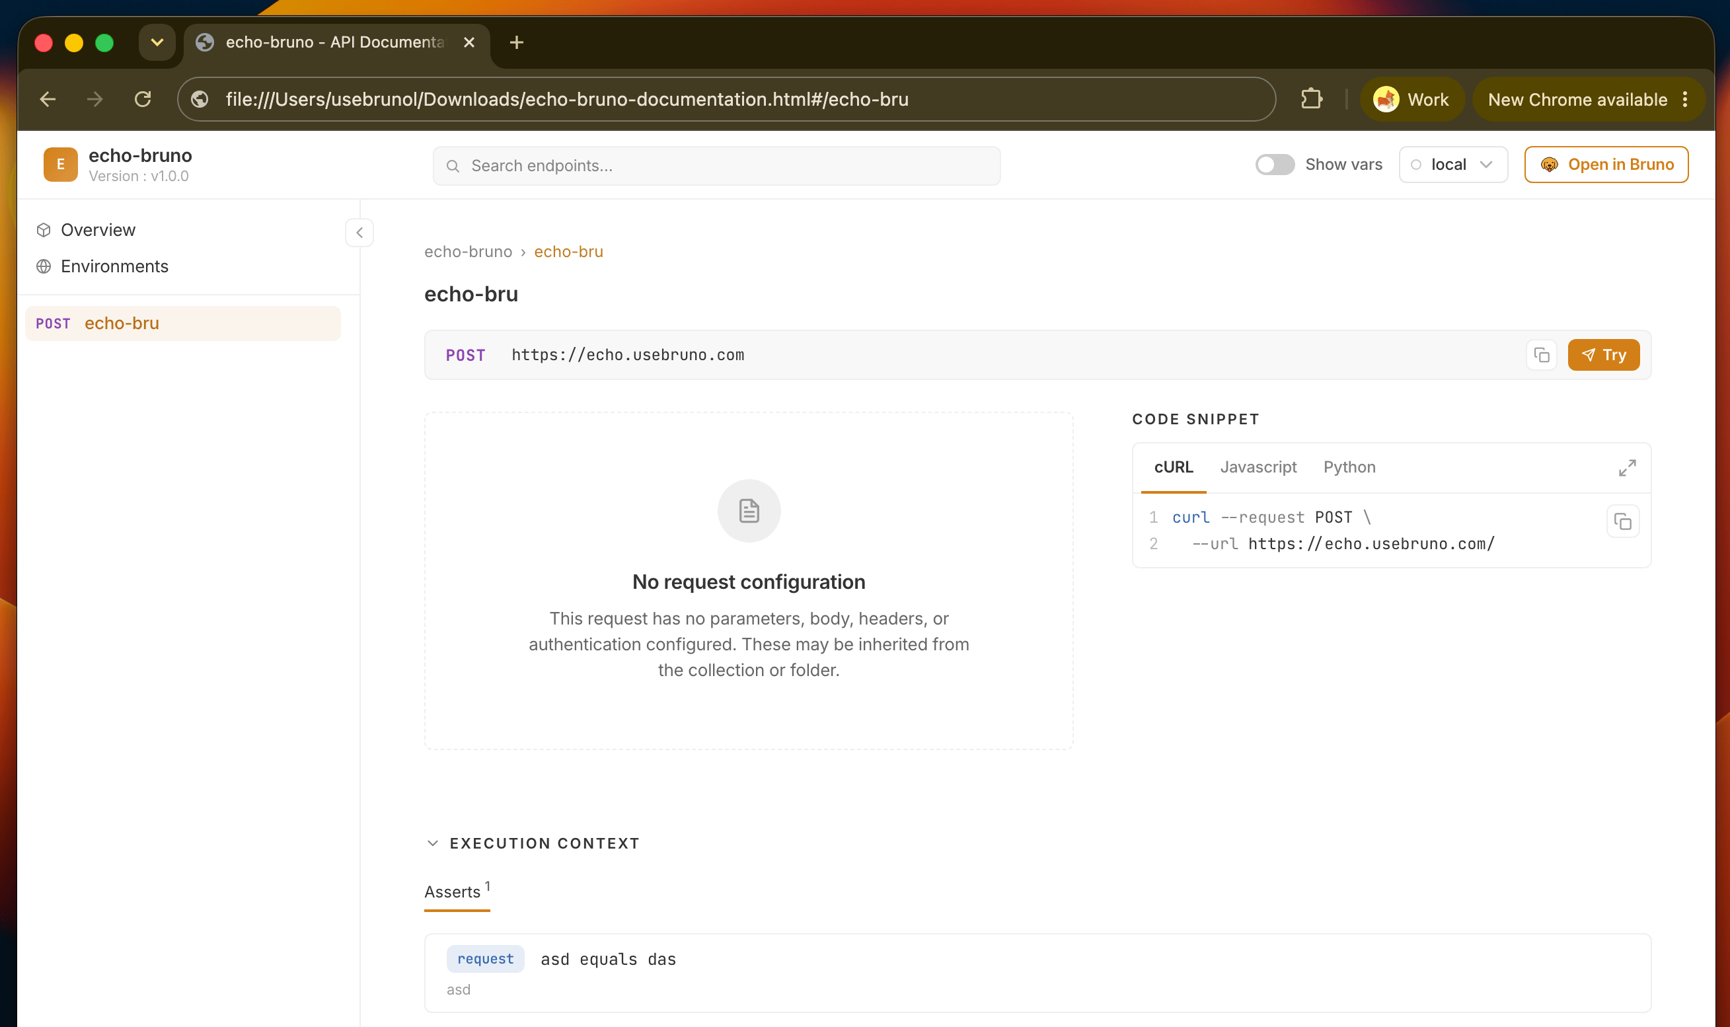This screenshot has height=1027, width=1730.
Task: Copy the cURL code snippet
Action: click(x=1623, y=521)
